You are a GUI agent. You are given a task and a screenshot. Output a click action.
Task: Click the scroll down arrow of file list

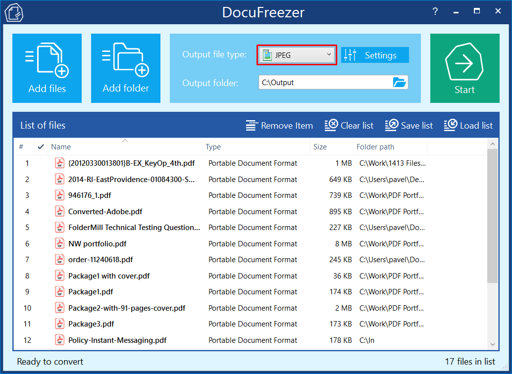click(x=492, y=344)
